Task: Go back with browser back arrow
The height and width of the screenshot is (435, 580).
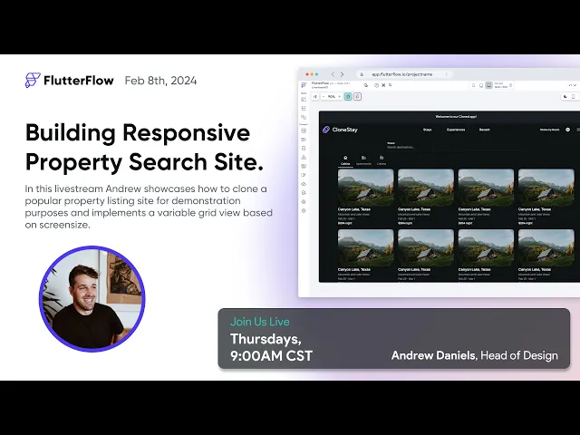Action: click(x=333, y=74)
